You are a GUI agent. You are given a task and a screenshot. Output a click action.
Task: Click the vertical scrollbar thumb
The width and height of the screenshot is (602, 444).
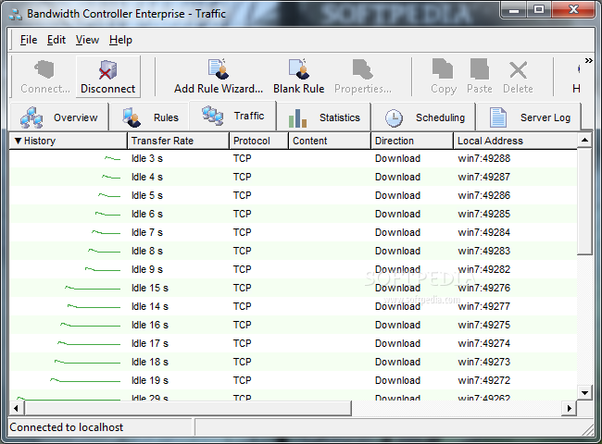click(x=584, y=202)
